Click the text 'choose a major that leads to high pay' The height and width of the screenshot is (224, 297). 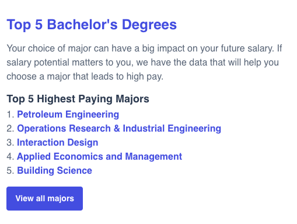pos(85,77)
